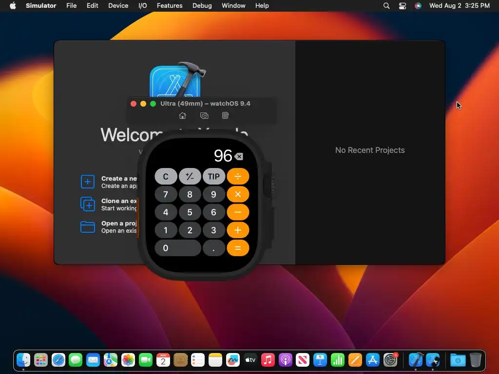Open Spotlight search in menu bar
The image size is (499, 374).
(x=386, y=6)
